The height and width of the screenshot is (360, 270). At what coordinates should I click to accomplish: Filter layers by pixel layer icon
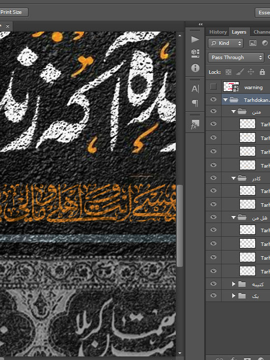point(253,43)
